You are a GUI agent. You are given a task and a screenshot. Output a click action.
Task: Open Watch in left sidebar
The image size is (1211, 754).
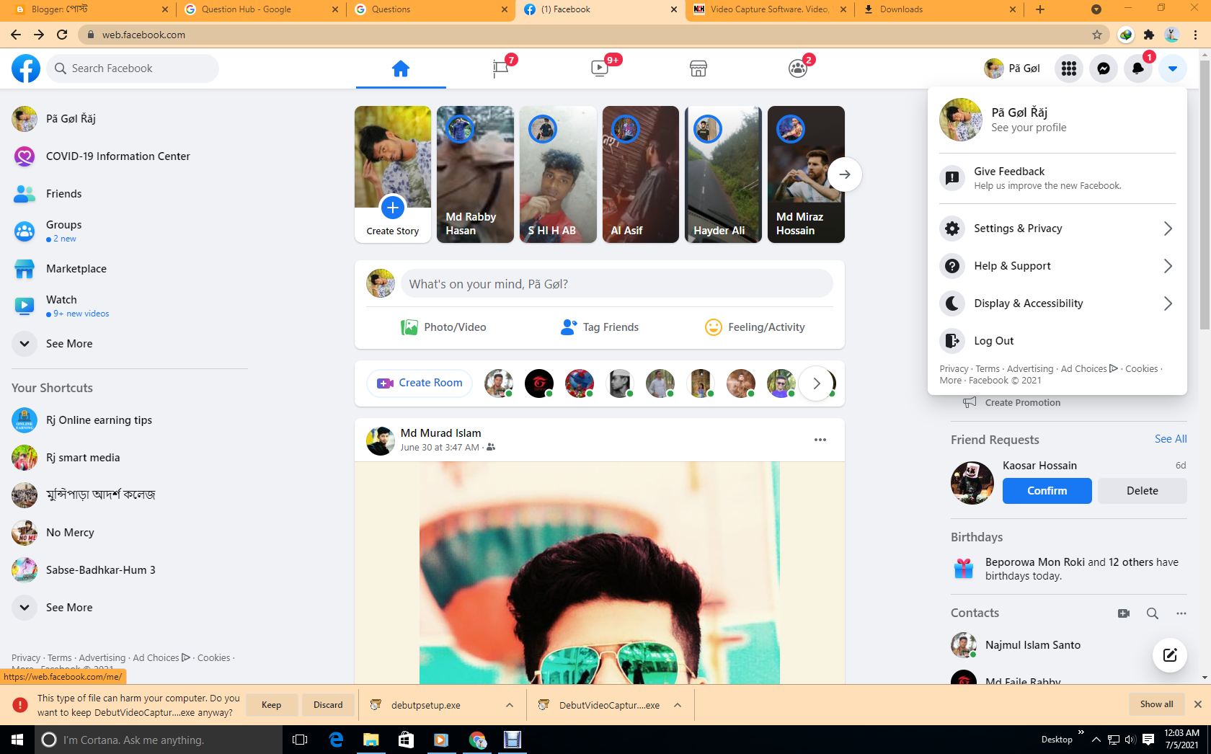pos(130,306)
